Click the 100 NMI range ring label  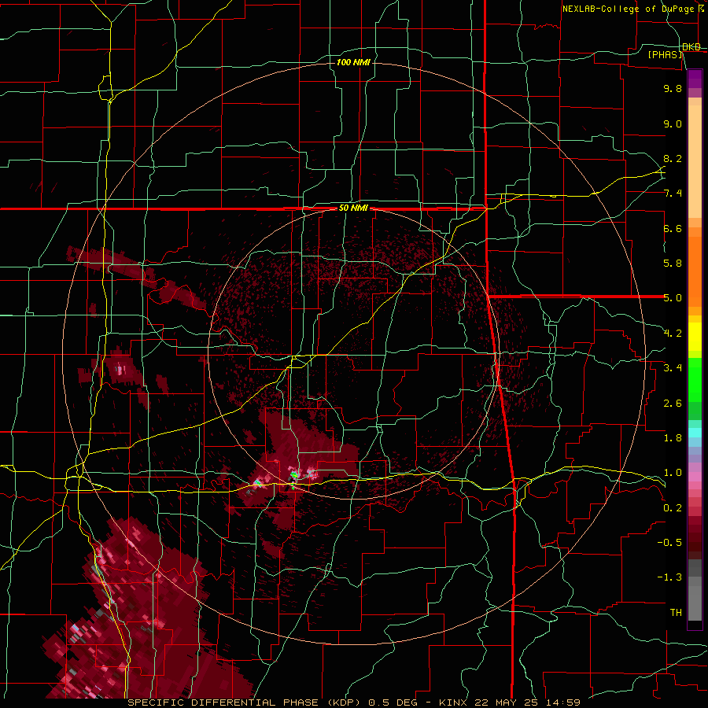(x=353, y=62)
